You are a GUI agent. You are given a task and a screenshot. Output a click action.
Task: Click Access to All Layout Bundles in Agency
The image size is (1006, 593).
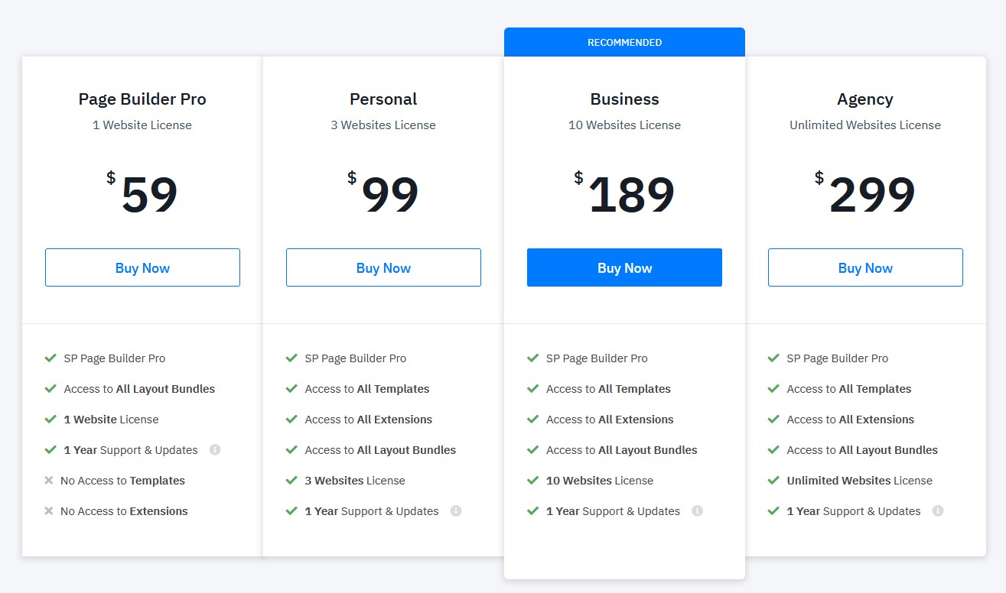coord(862,450)
